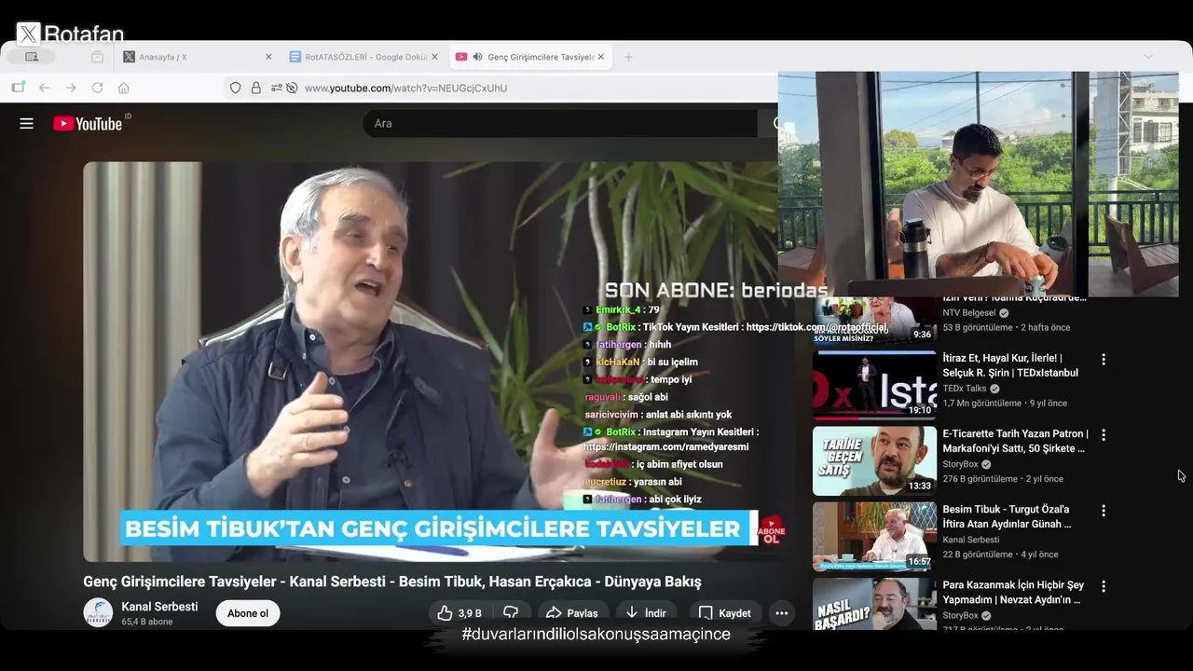Reload the current page
The width and height of the screenshot is (1193, 671).
click(x=97, y=88)
